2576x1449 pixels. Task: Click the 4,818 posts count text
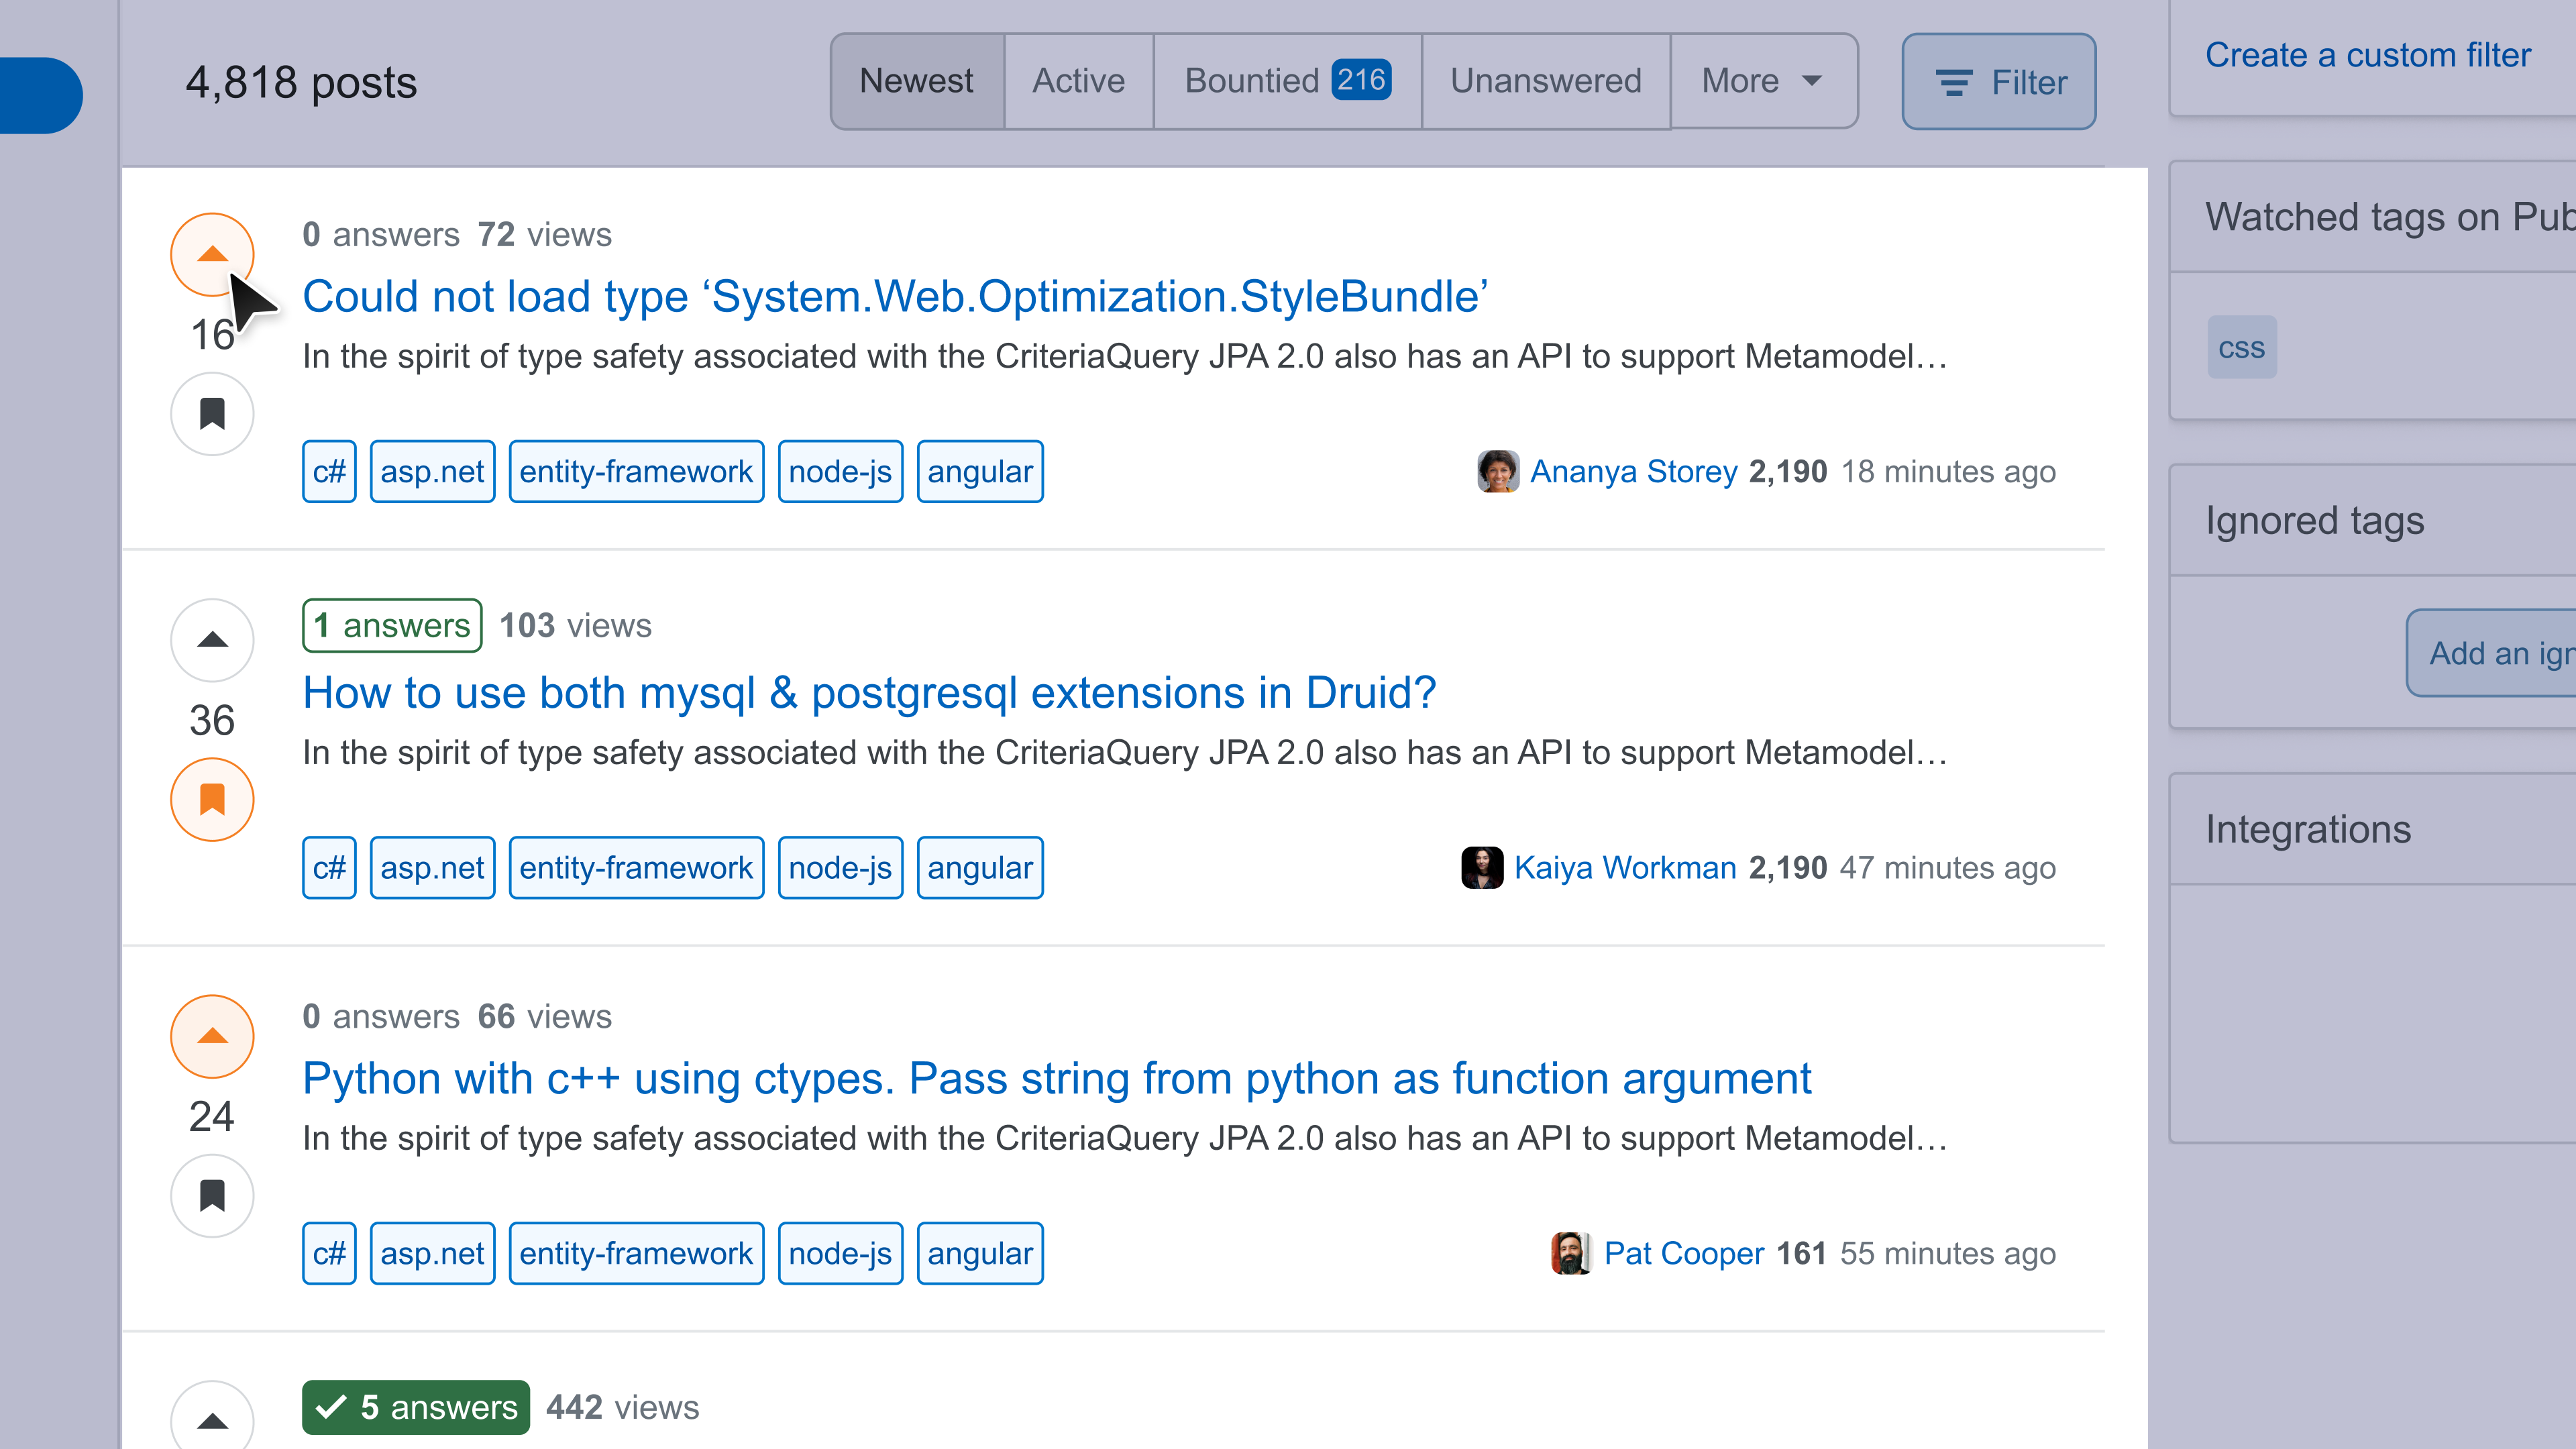coord(301,82)
